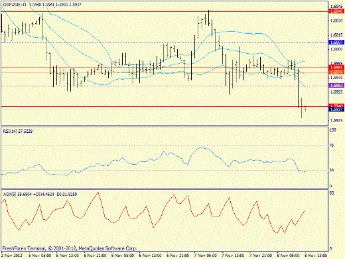Click the 1.5955 price axis label
The height and width of the screenshot is (259, 345).
[336, 92]
